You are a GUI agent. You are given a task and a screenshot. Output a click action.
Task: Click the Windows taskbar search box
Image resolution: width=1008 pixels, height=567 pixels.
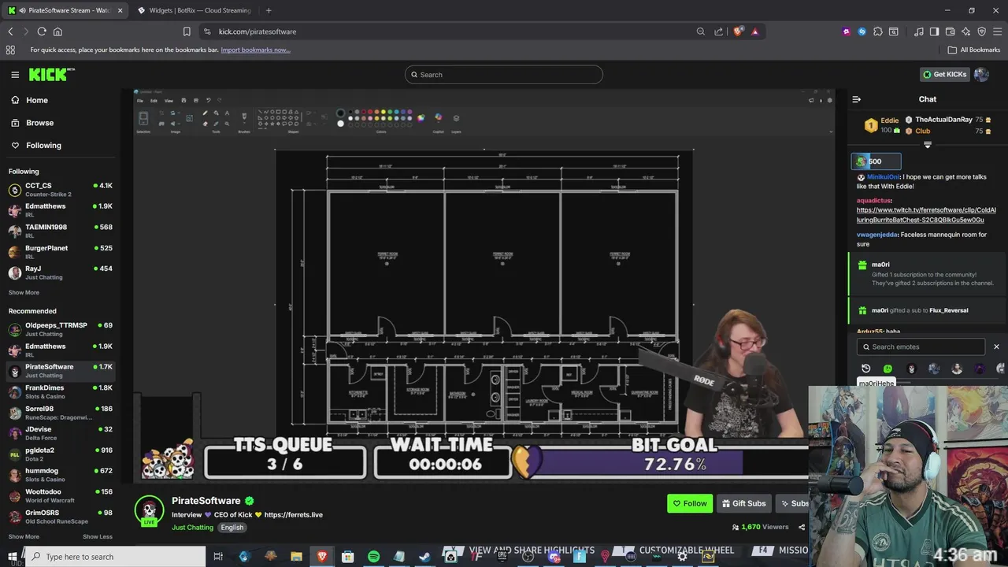115,557
